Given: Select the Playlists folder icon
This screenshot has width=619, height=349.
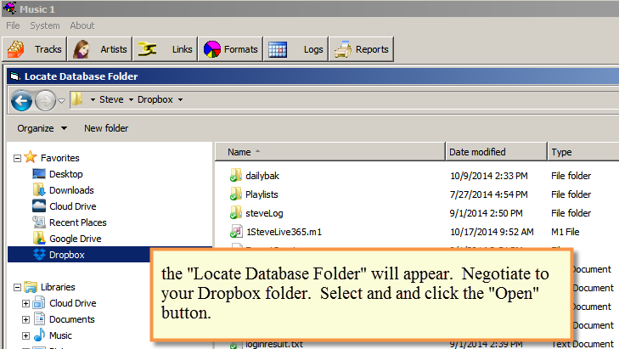Looking at the screenshot, I should click(236, 194).
